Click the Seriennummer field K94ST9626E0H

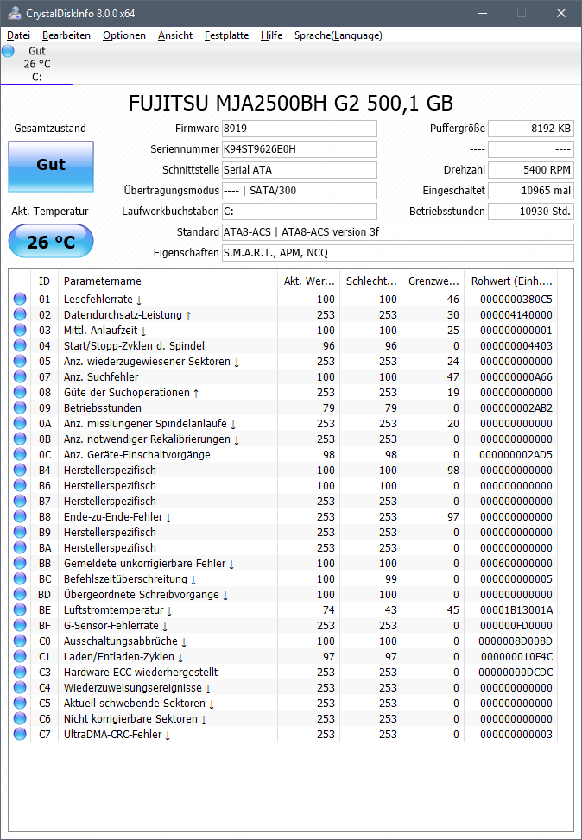[300, 149]
